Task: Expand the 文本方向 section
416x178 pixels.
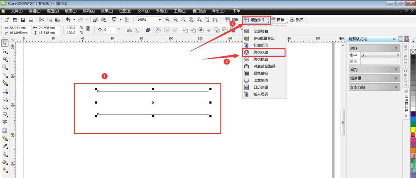Action: 396,87
